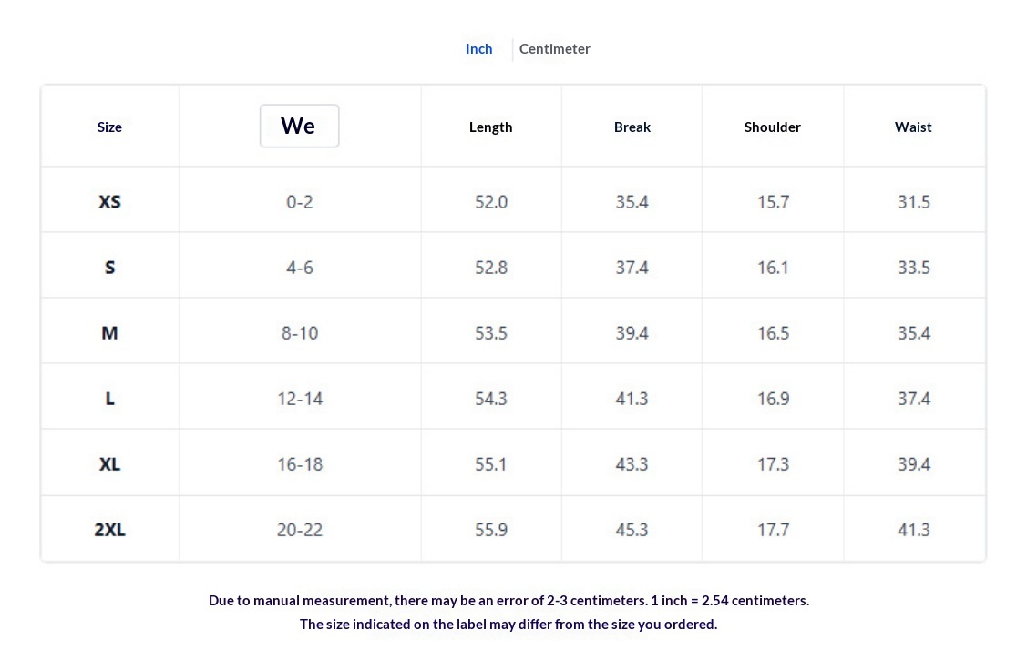Image resolution: width=1027 pixels, height=650 pixels.
Task: Open the "We" size region selector
Action: point(299,126)
